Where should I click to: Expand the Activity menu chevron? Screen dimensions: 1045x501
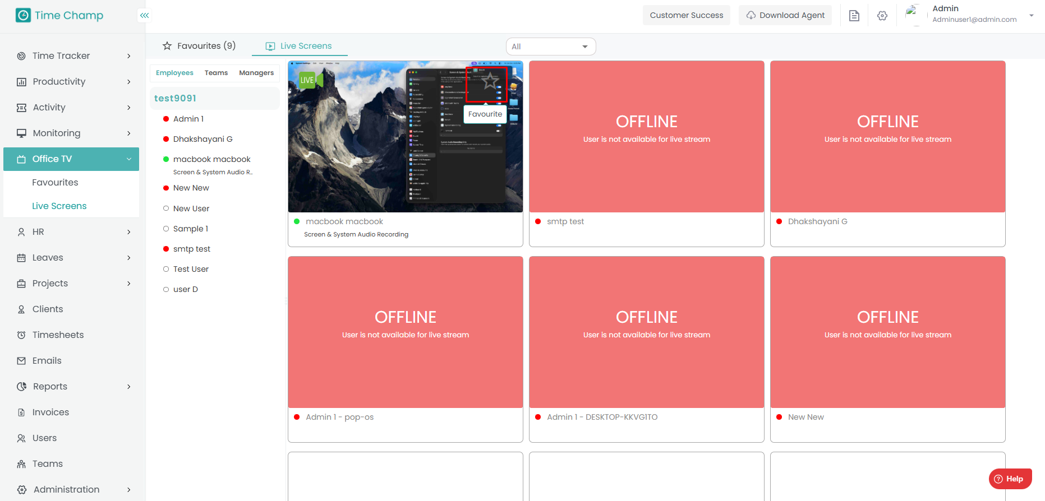(129, 108)
